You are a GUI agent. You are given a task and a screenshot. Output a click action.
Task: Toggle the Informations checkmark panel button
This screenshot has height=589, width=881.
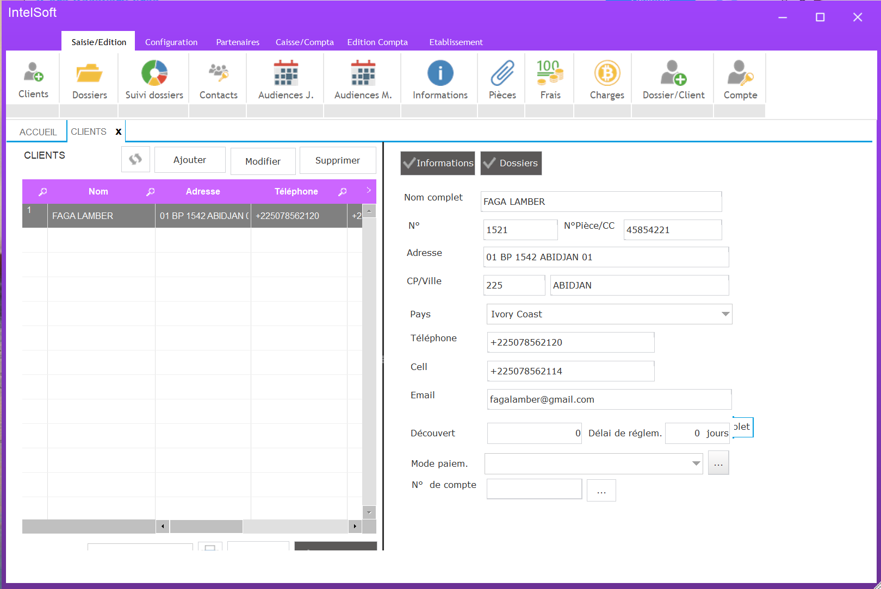438,163
